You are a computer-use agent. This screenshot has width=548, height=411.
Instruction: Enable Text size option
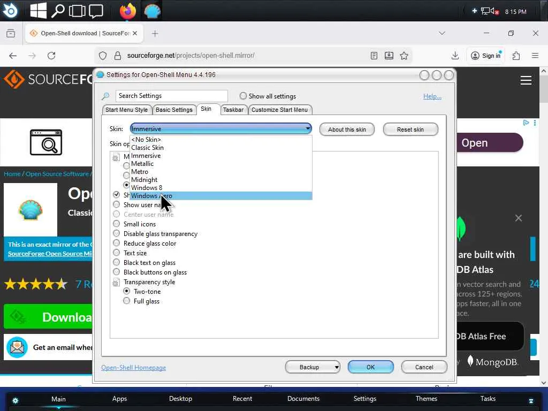[116, 253]
